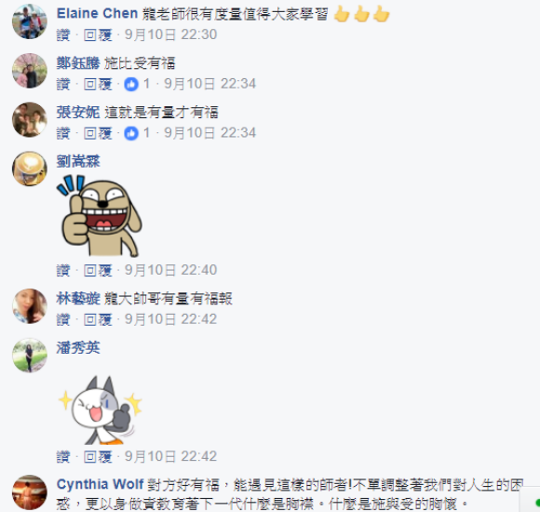540x512 pixels.
Task: Click Cynthia Wolf's profile avatar
Action: pos(29,492)
